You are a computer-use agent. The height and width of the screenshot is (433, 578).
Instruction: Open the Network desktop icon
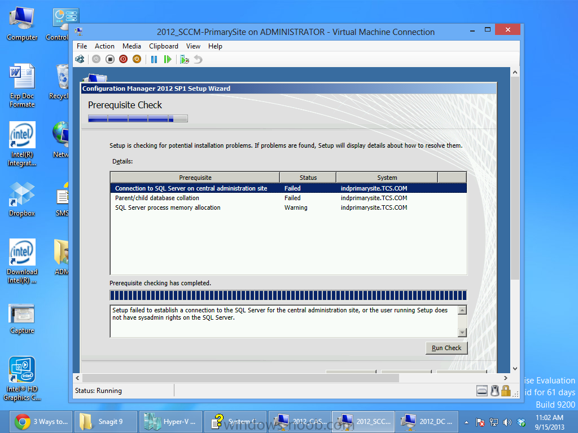[60, 140]
